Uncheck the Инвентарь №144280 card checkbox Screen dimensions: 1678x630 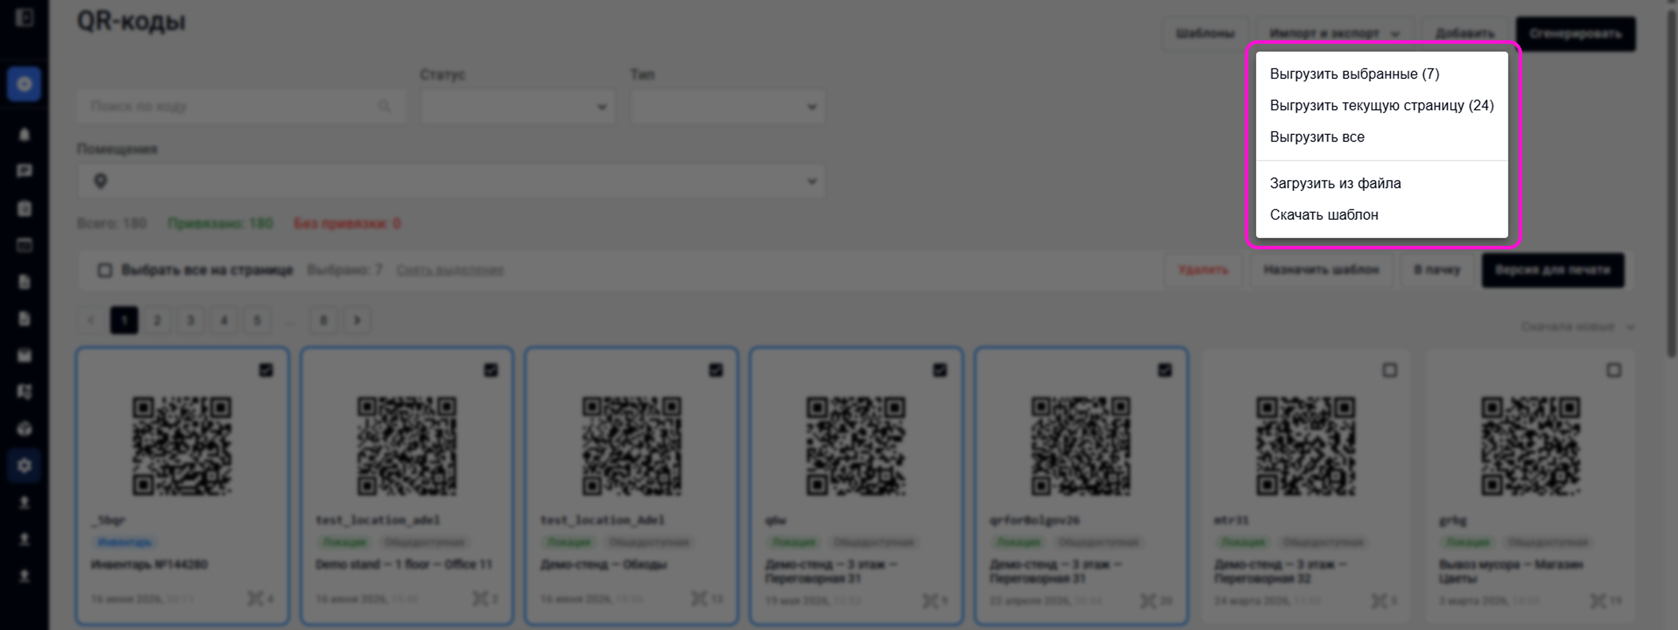click(x=266, y=370)
